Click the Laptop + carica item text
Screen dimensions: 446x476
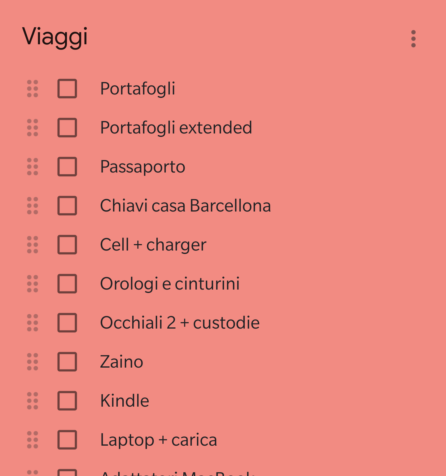(158, 440)
